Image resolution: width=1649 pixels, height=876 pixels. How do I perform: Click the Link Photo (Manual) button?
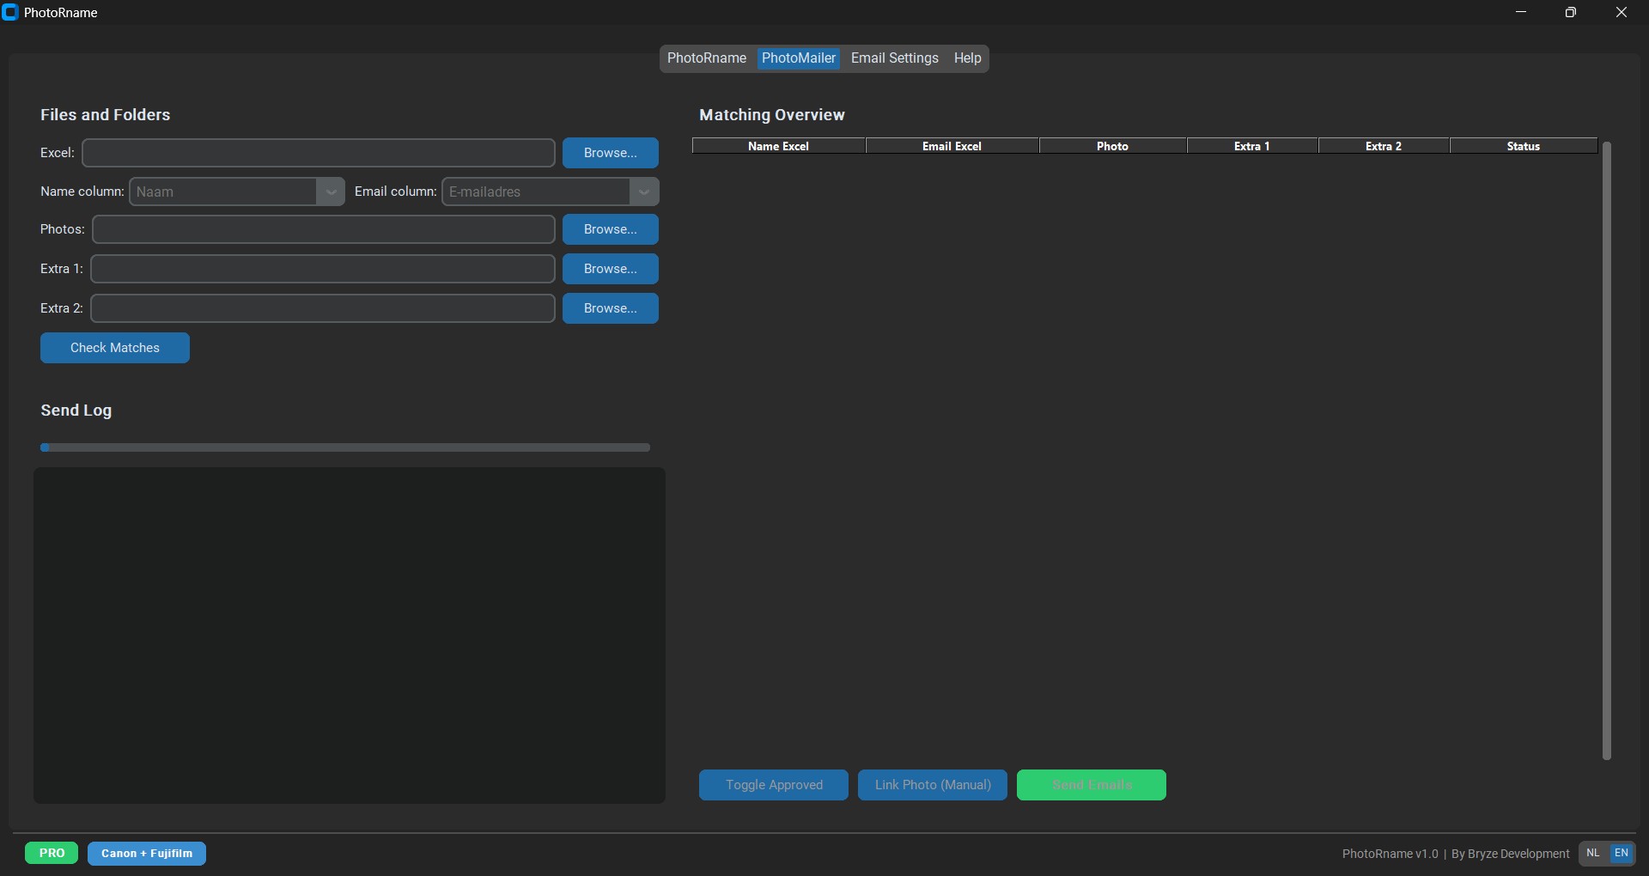coord(933,785)
